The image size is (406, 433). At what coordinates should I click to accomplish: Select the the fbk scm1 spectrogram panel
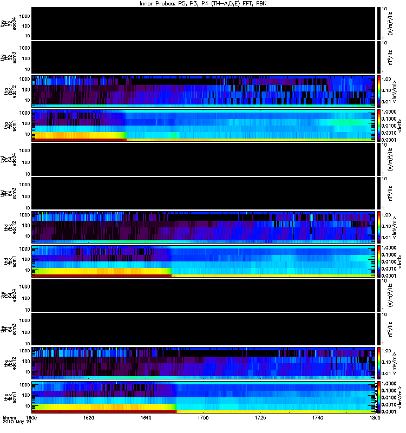[203, 397]
